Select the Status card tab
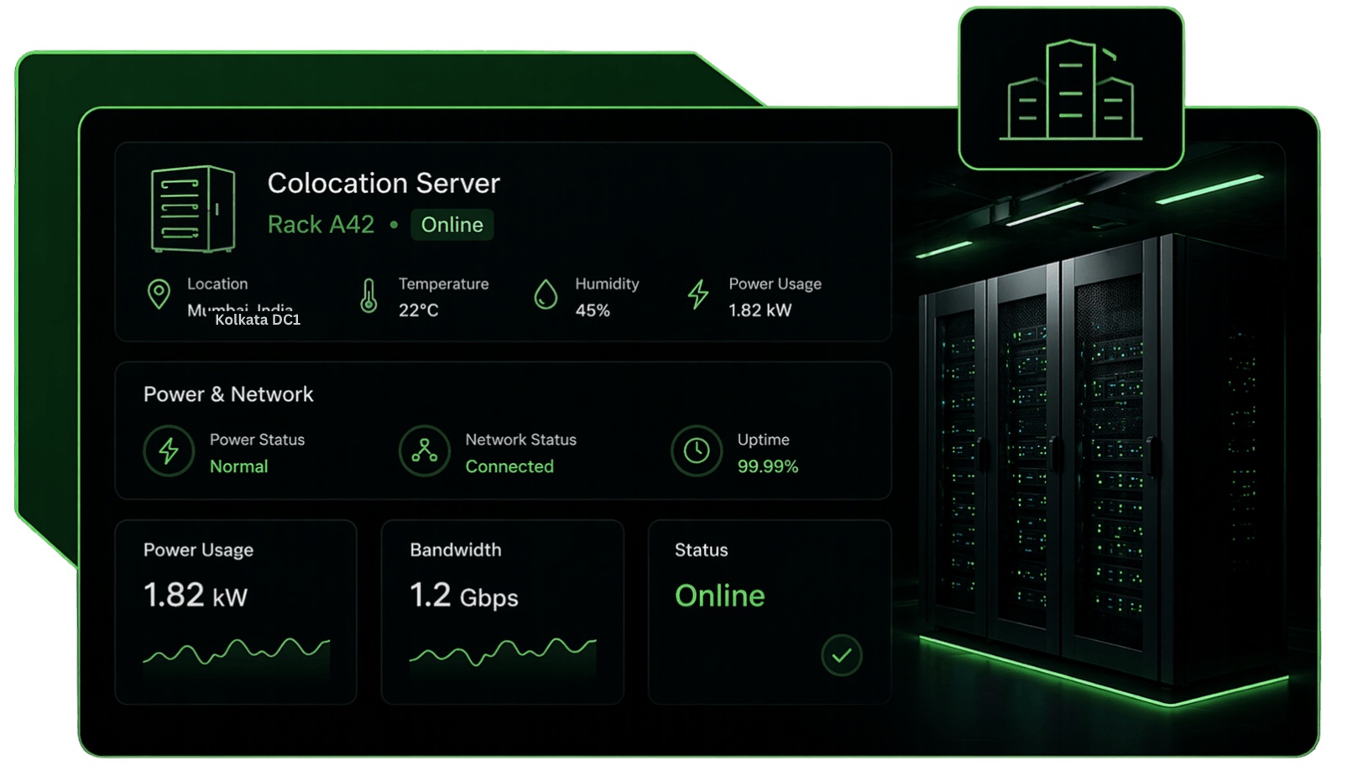Image resolution: width=1368 pixels, height=776 pixels. (769, 612)
